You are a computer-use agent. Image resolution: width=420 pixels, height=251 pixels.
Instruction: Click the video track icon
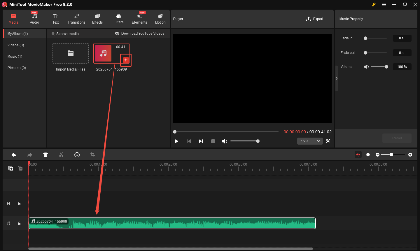[x=8, y=203]
